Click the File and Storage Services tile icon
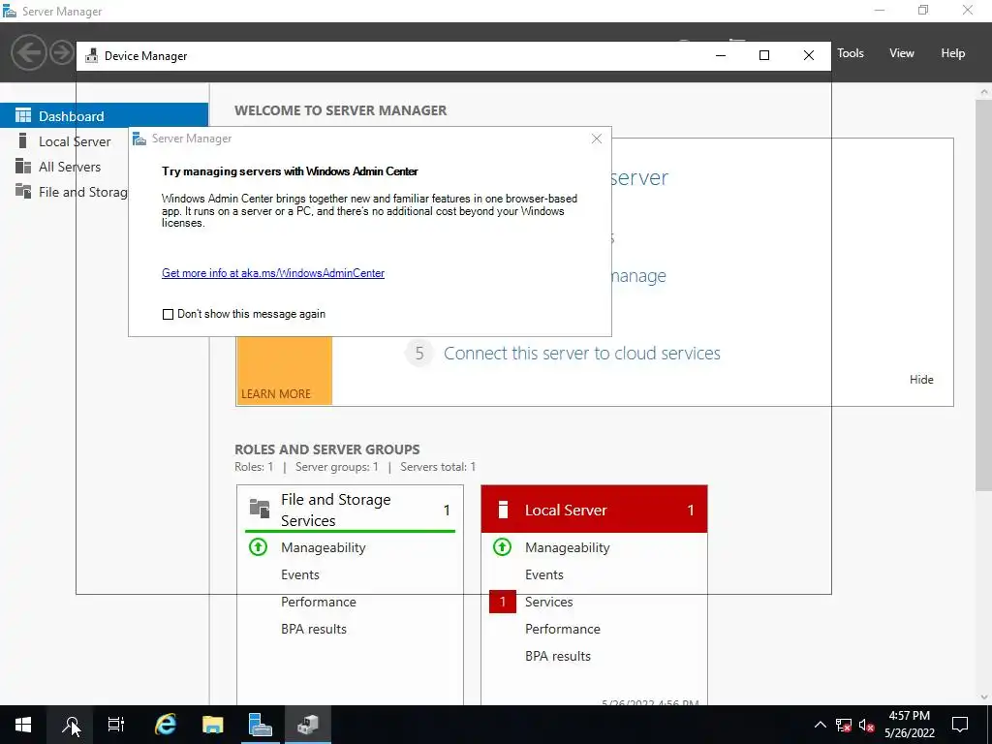 coord(260,508)
